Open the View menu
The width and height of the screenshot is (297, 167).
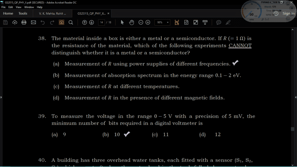click(18, 7)
